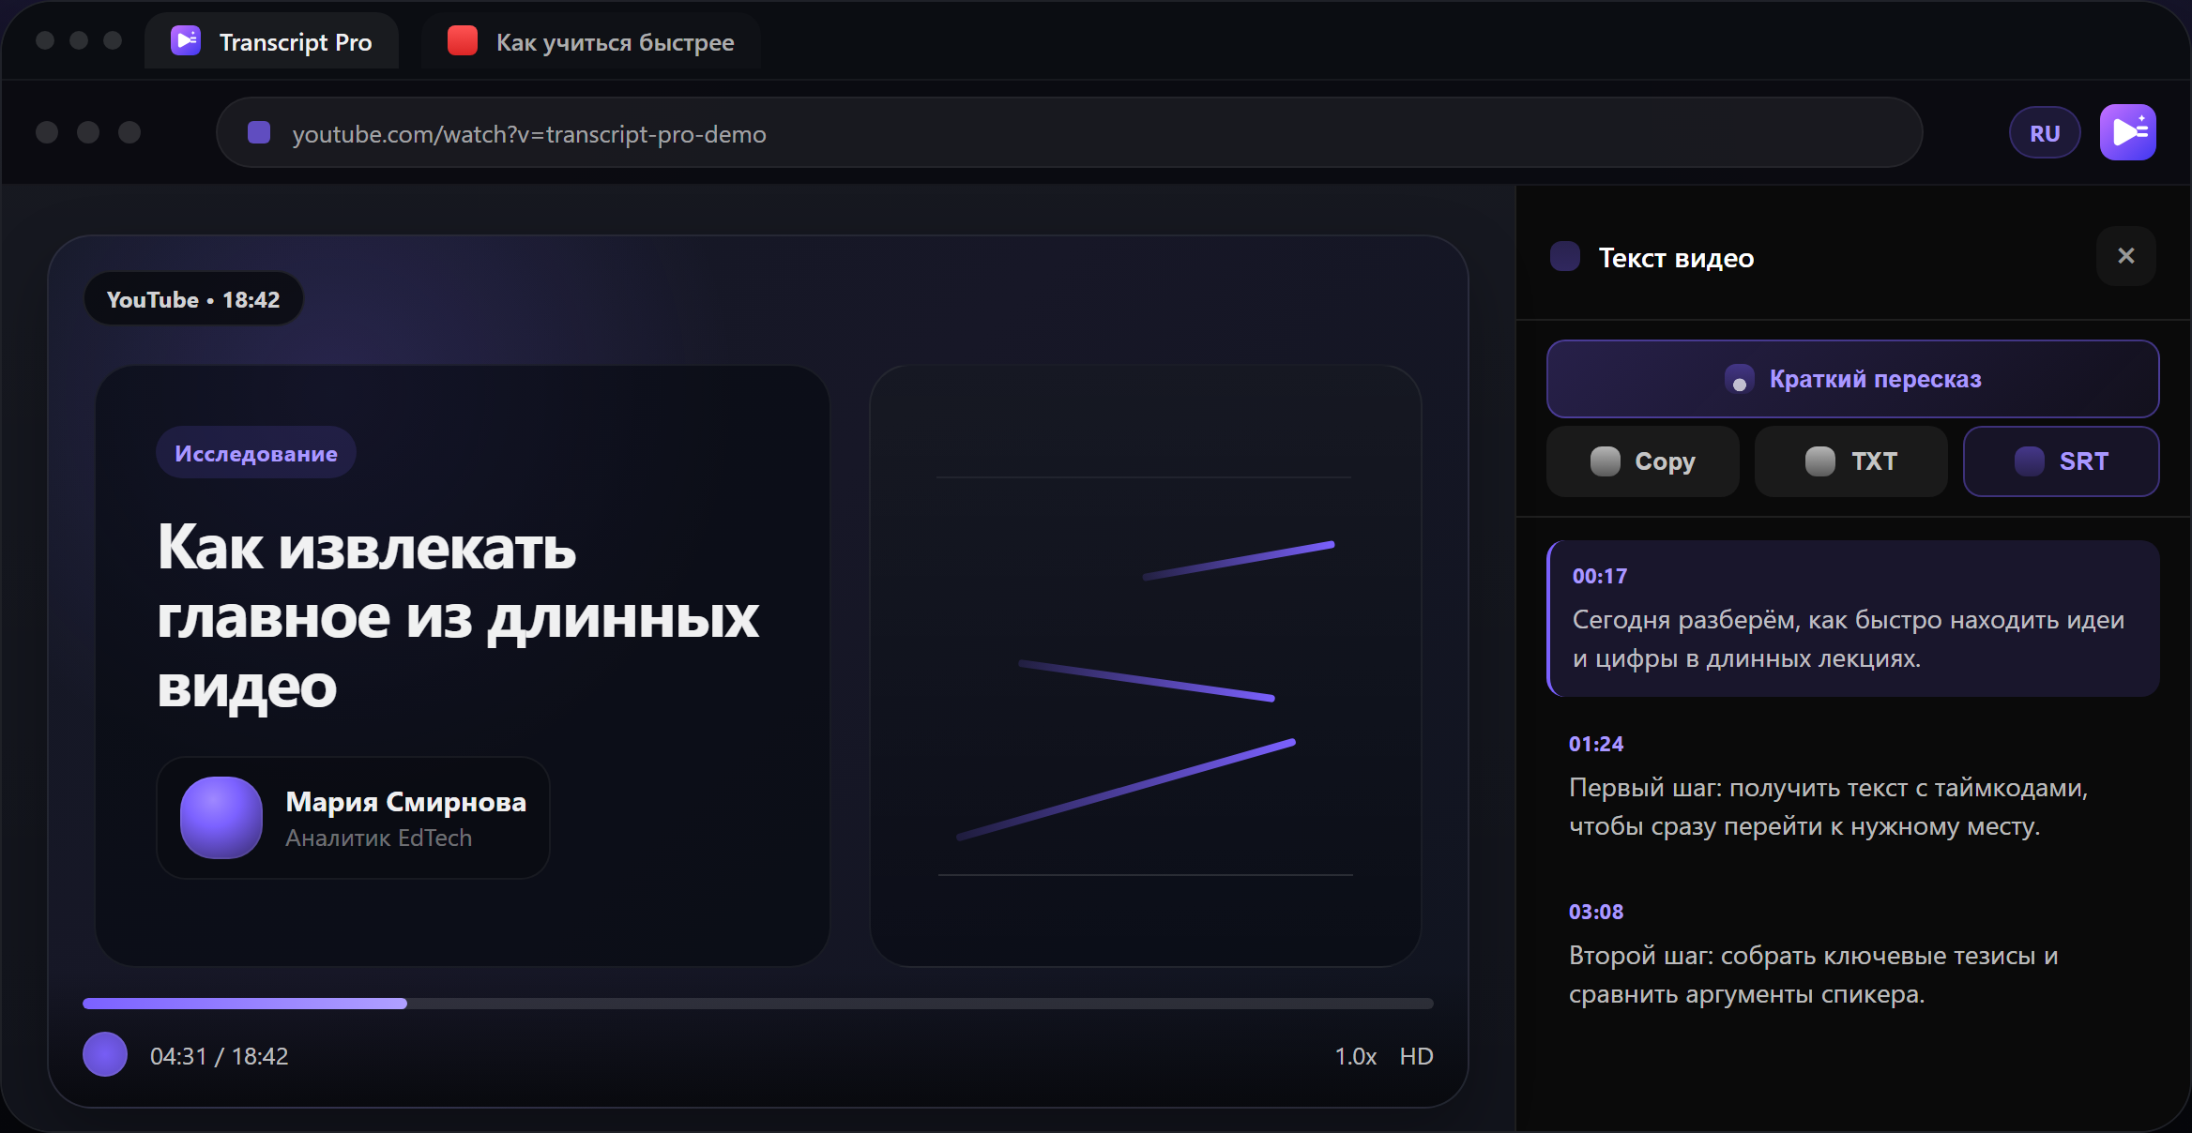Open the RU language badge
Viewport: 2192px width, 1133px height.
(2044, 131)
